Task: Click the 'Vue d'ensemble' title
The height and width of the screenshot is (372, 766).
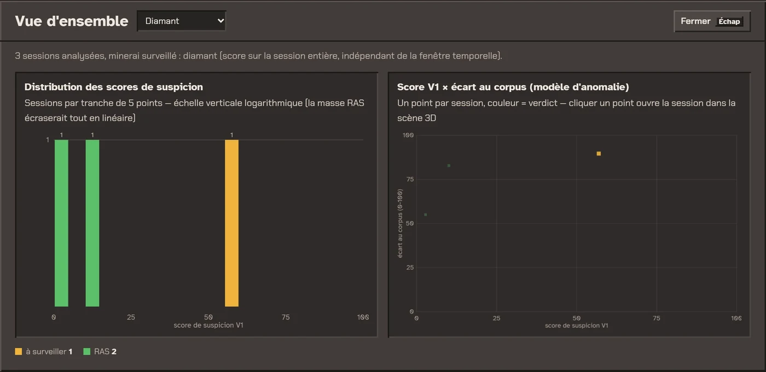Action: point(72,21)
